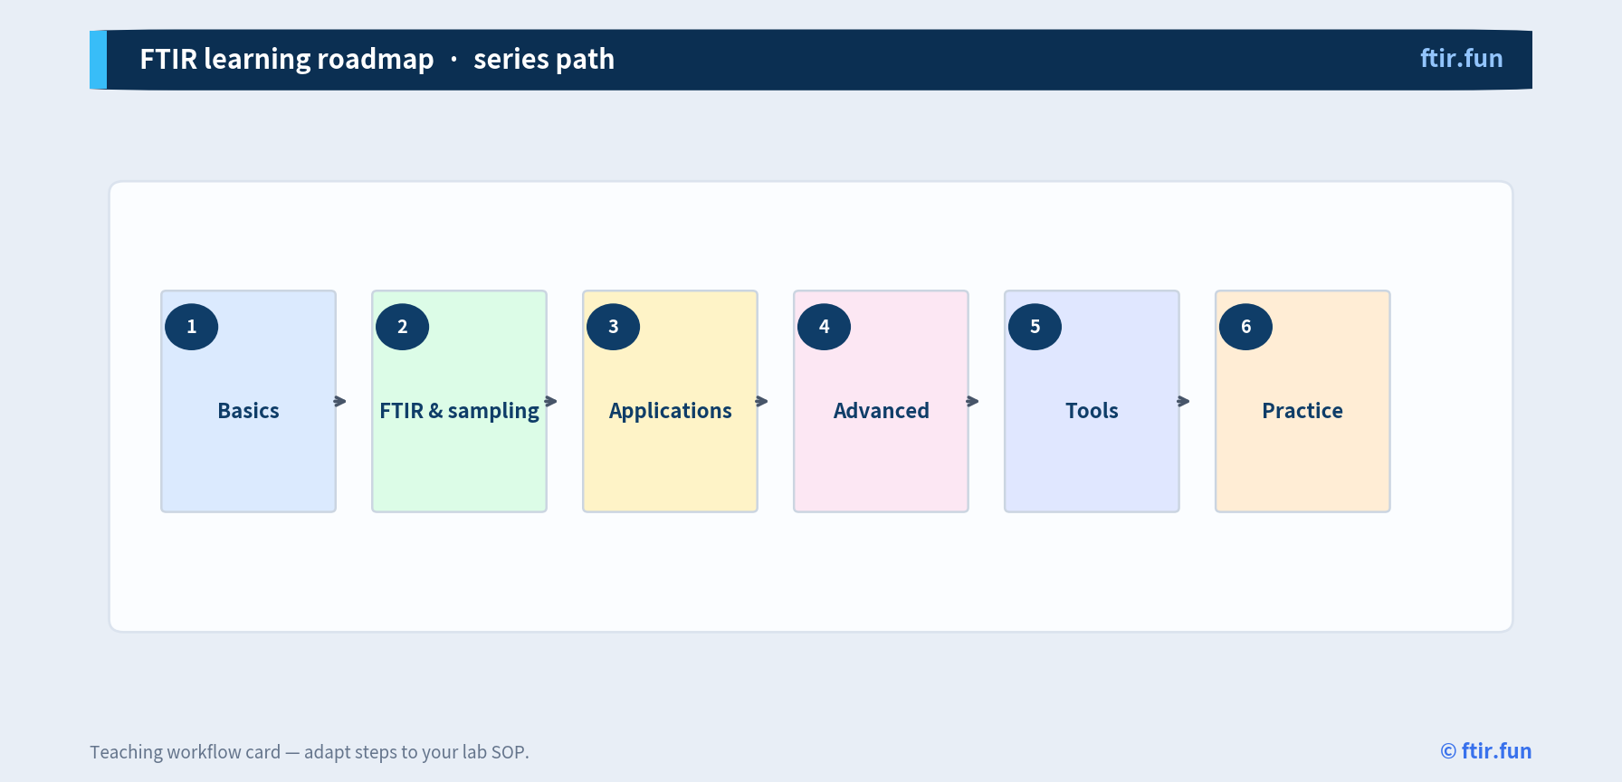
Task: Open the Basics card
Action: click(248, 401)
